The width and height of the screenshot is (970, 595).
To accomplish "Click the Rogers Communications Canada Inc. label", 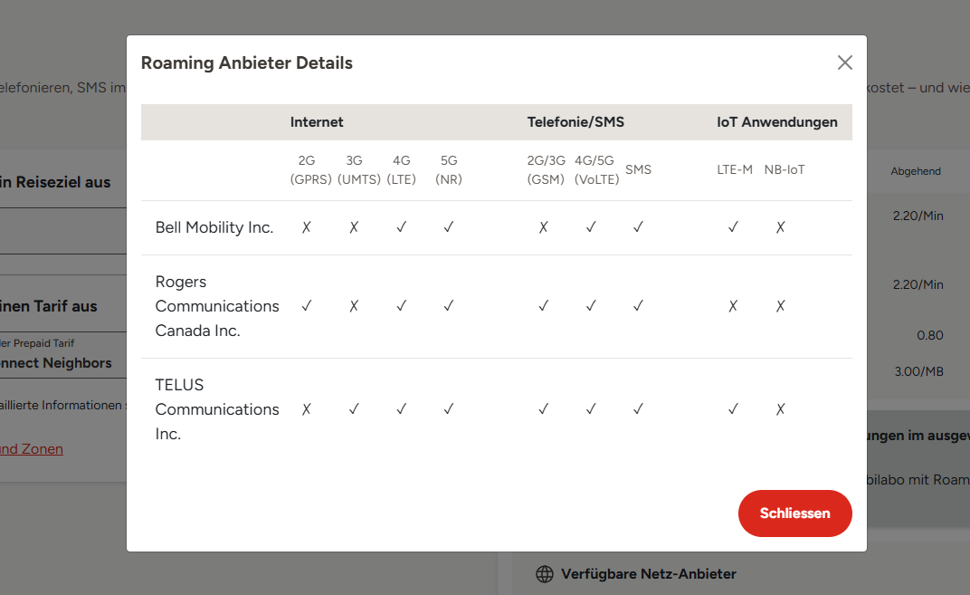I will [217, 306].
